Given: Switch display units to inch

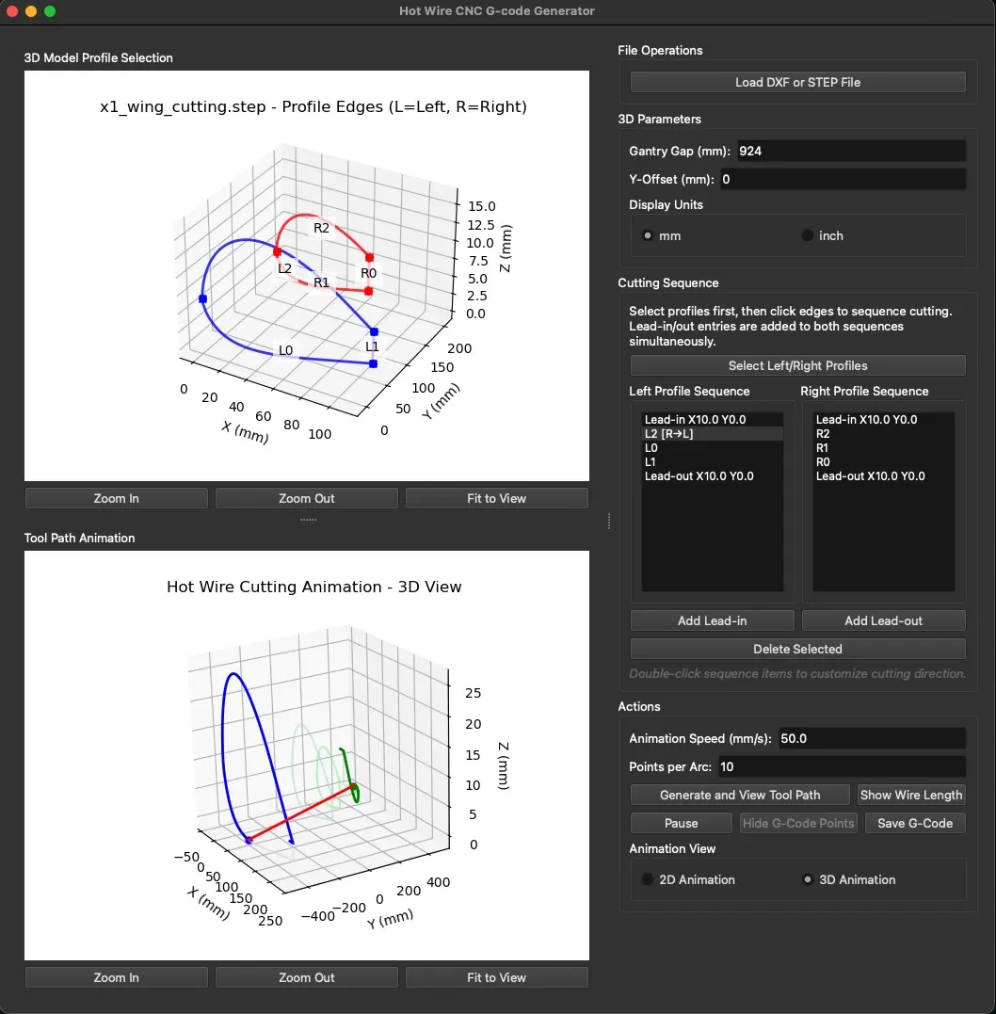Looking at the screenshot, I should point(806,235).
